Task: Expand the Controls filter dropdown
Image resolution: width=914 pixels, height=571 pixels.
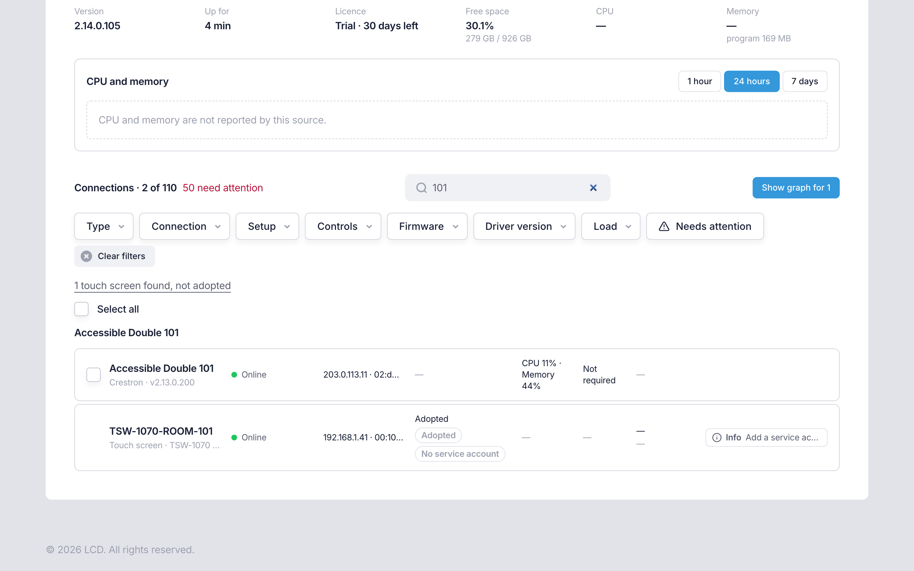Action: [x=343, y=226]
